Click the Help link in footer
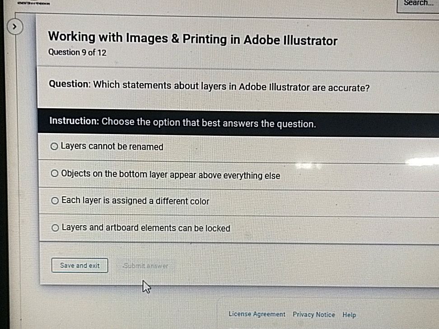The width and height of the screenshot is (439, 329). tap(349, 315)
